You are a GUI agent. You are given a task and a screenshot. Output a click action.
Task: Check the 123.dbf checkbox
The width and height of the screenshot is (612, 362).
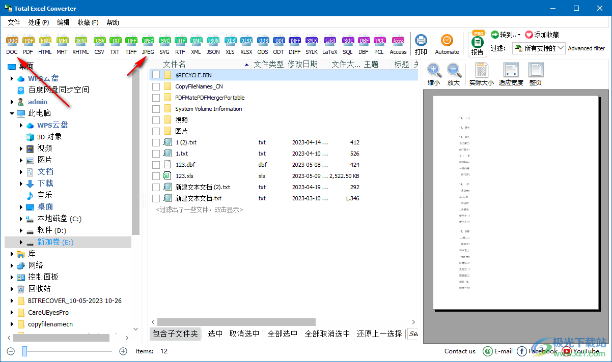click(x=156, y=165)
